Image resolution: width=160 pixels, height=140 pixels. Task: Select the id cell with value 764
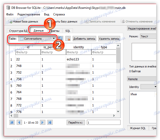point(28,92)
